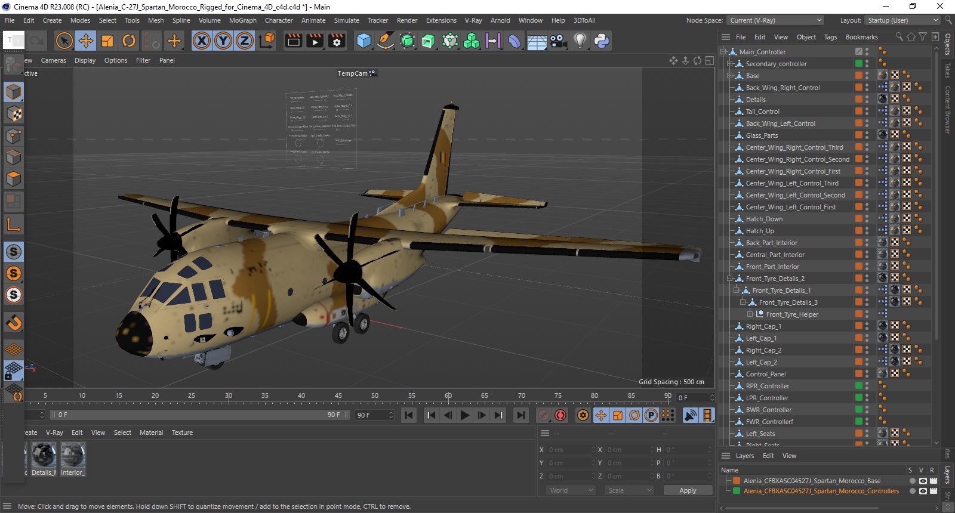955x513 pixels.
Task: Click the Live Selection tool
Action: point(64,41)
